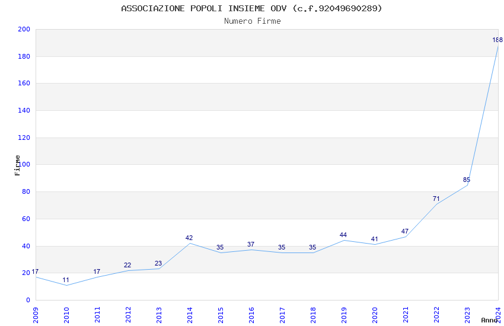Select the 37 value label at 2016
Screen dimensions: 504x326
pos(251,244)
